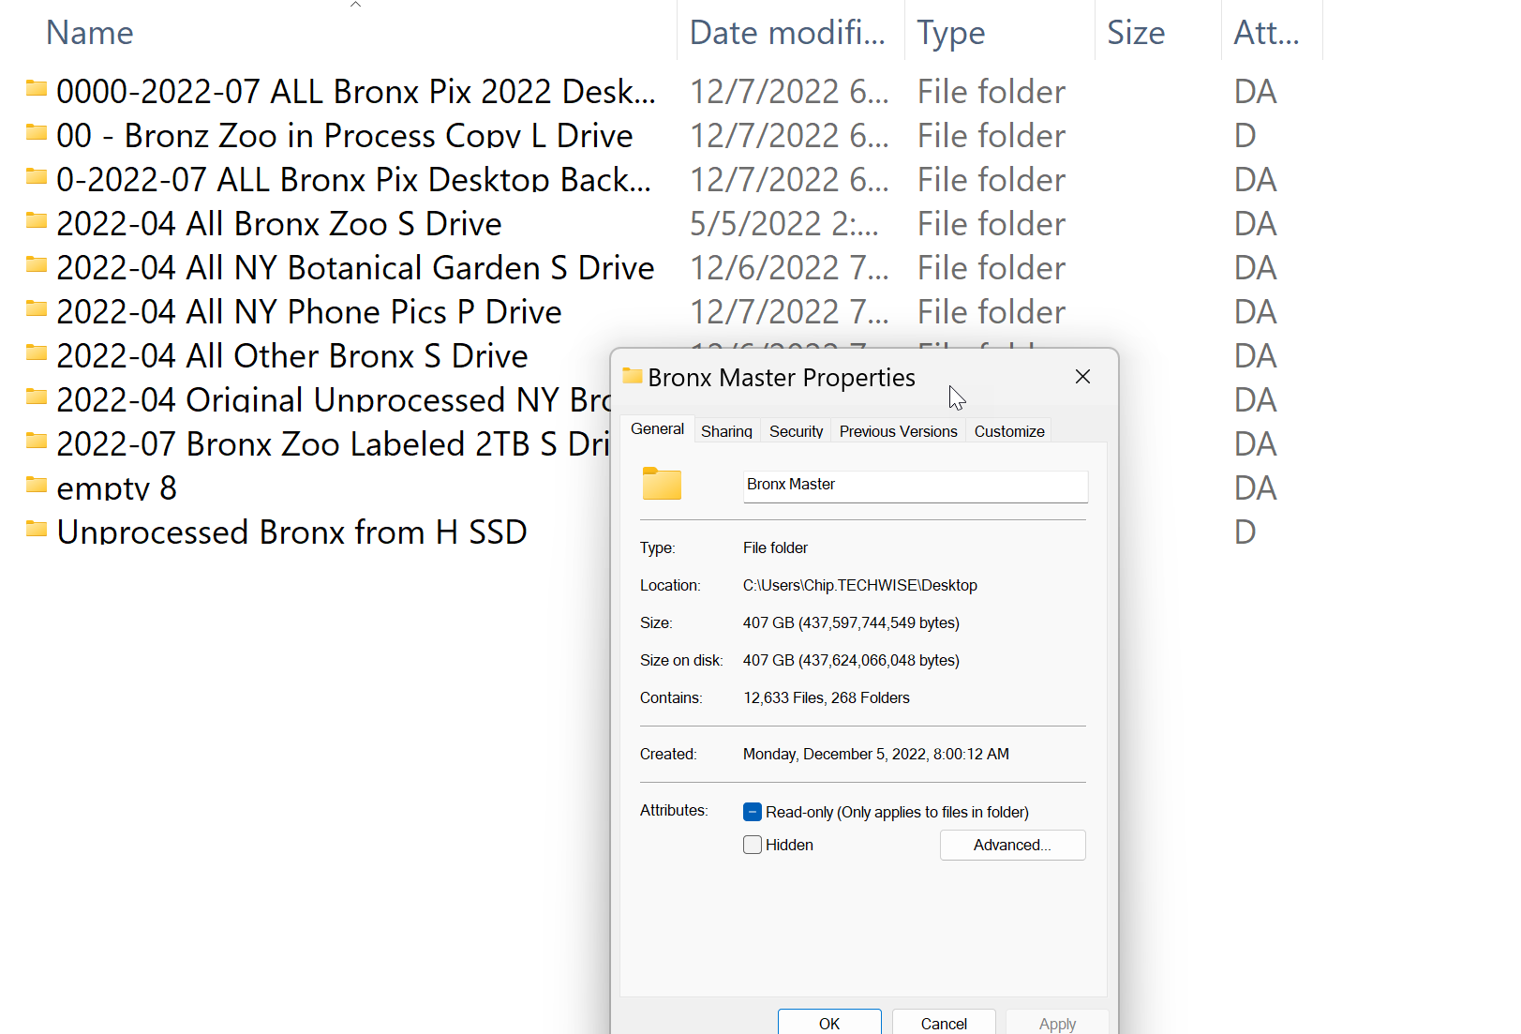The image size is (1521, 1034).
Task: Click folder icon of 0-2022-07 ALL Bronx Pix Desktop row
Action: (37, 176)
